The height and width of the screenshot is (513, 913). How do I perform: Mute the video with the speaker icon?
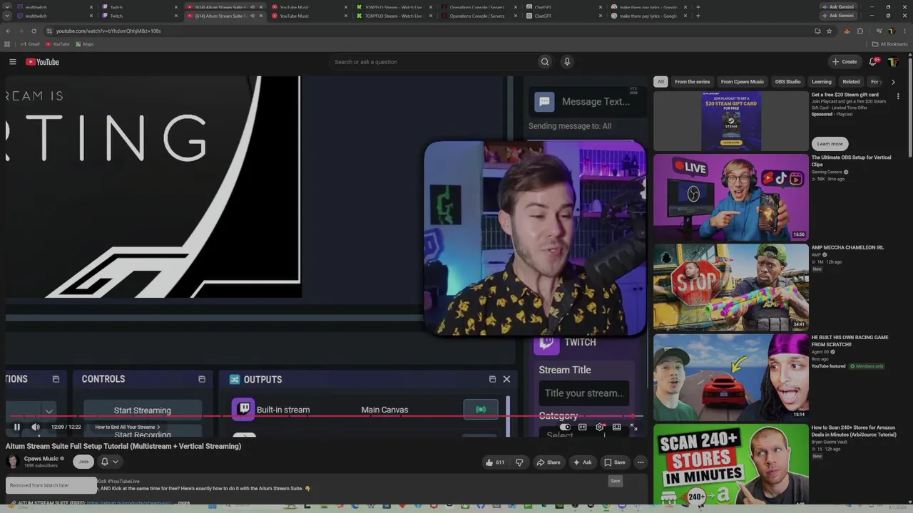[x=36, y=427]
